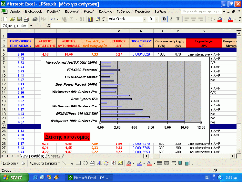The width and height of the screenshot is (242, 182).
Task: Toggle Italic formatting
Action: 171,19
